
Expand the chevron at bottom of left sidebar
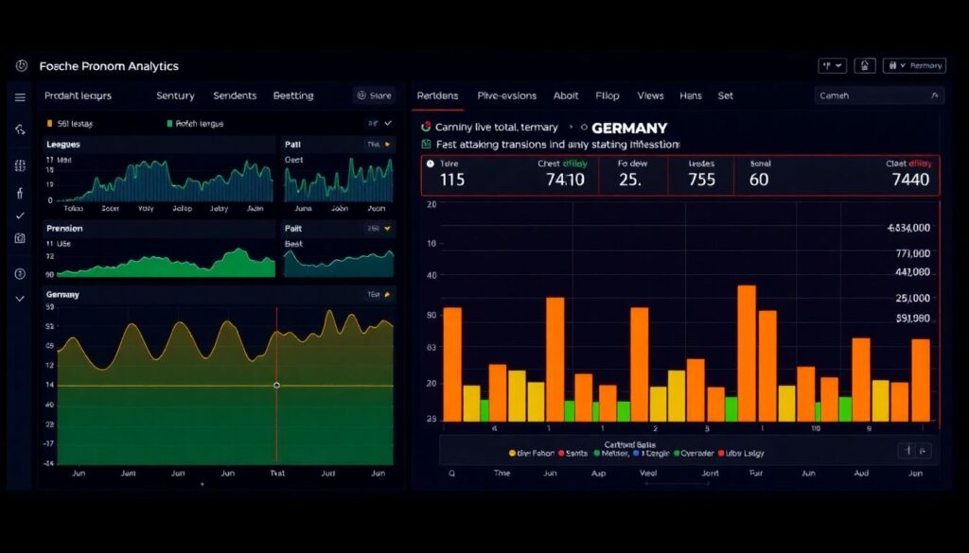pos(20,299)
